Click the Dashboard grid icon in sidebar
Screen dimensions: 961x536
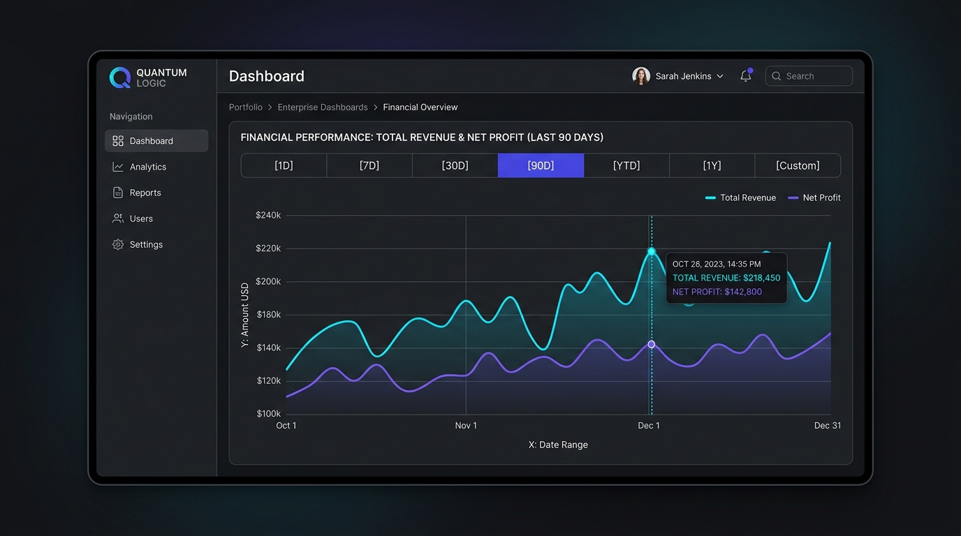point(118,141)
